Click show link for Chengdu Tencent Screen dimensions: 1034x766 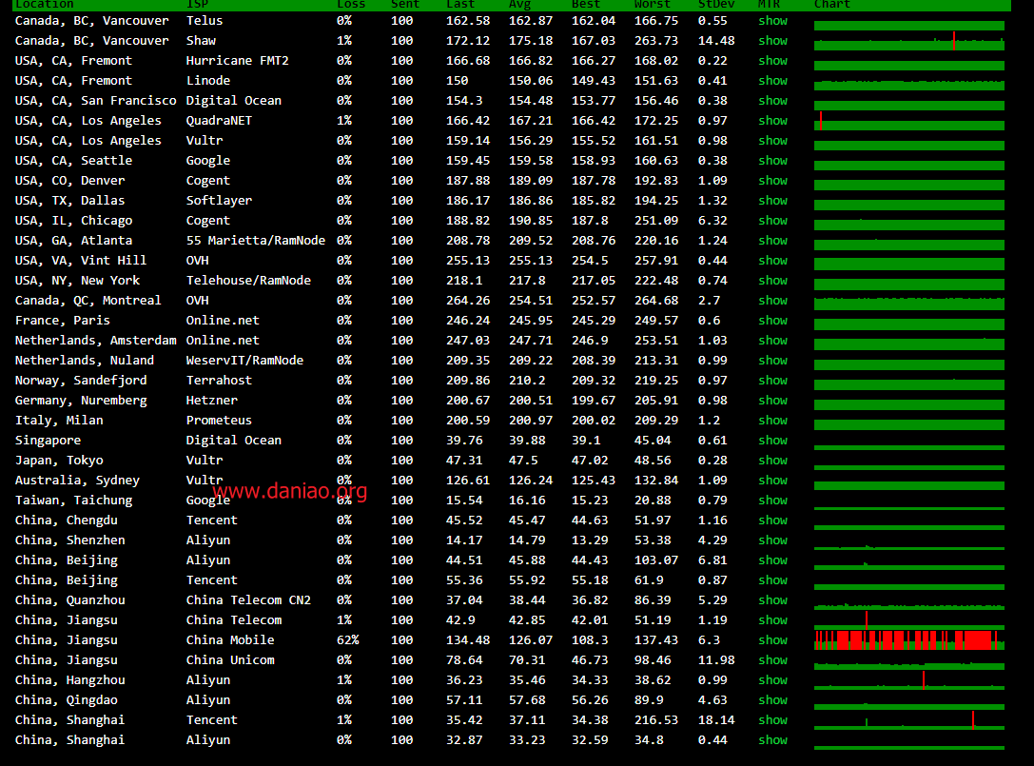772,520
